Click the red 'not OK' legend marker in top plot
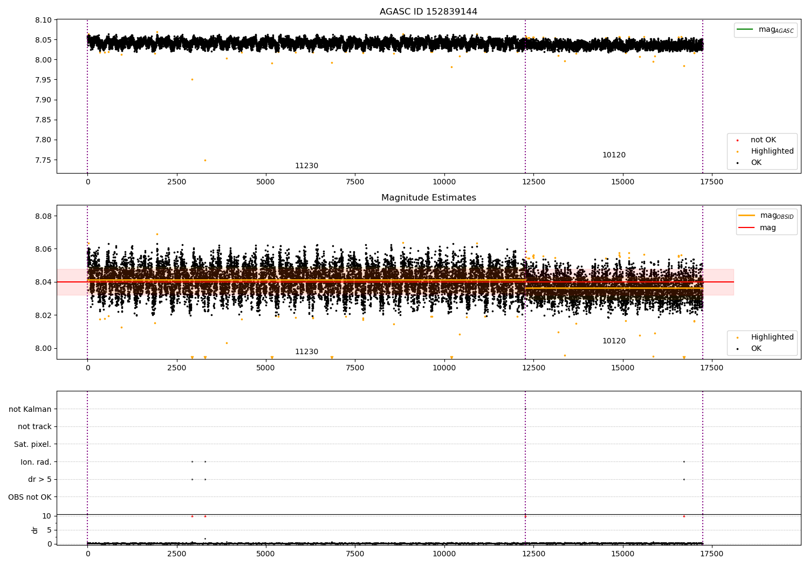 tap(737, 140)
